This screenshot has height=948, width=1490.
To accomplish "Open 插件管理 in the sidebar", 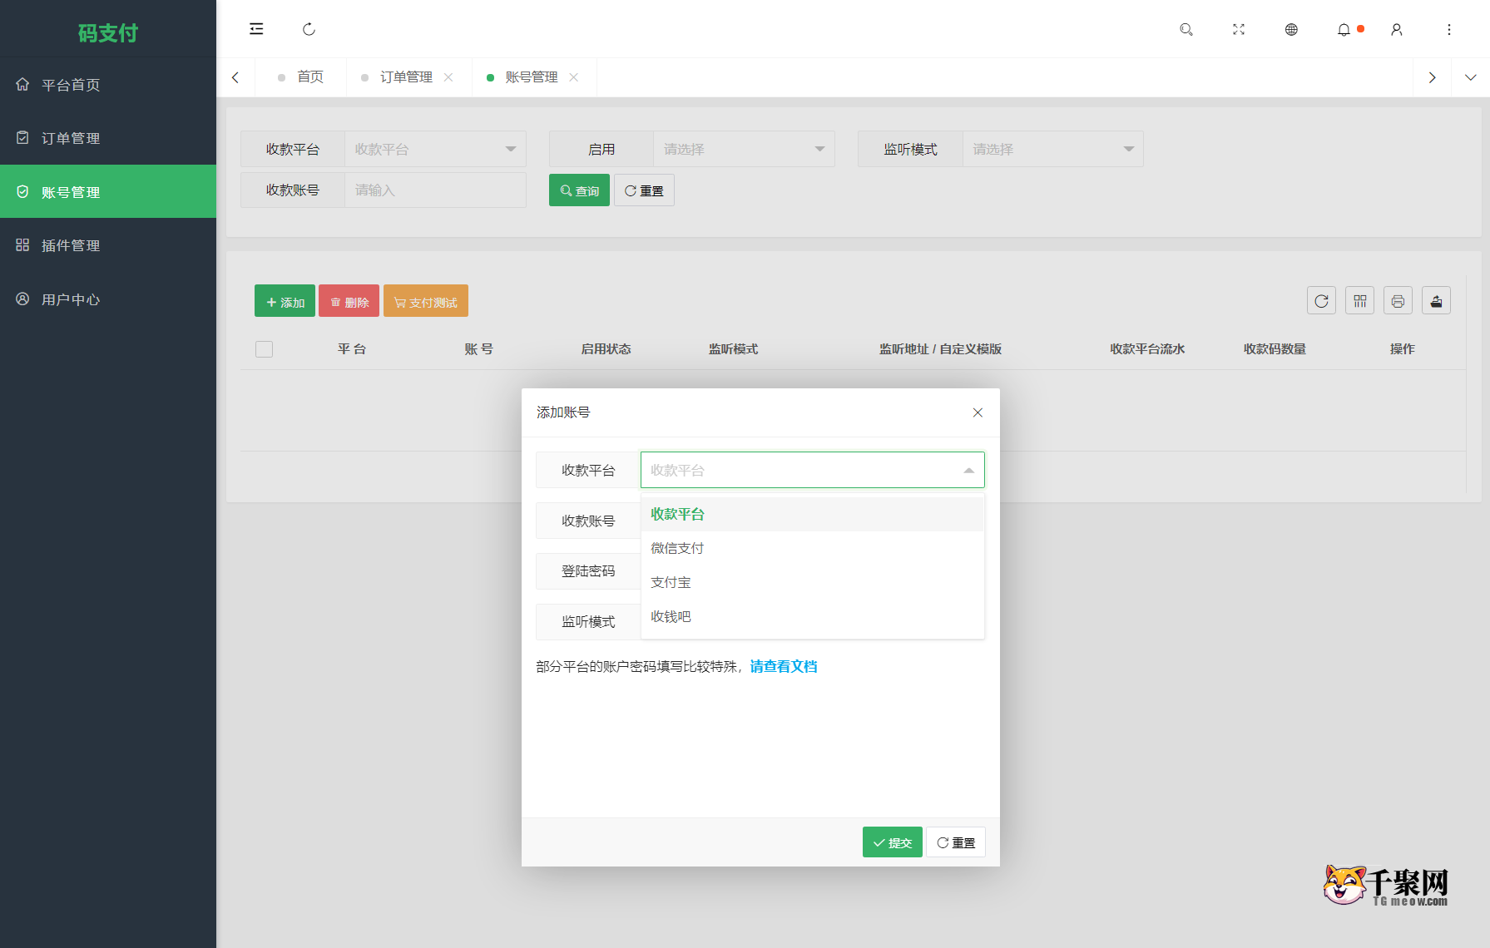I will pos(108,245).
